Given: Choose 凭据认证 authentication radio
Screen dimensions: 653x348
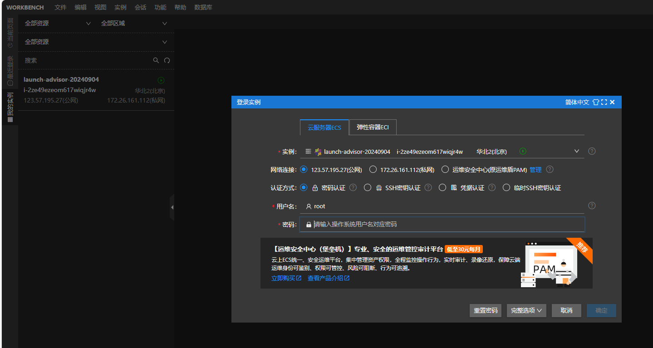Looking at the screenshot, I should [442, 187].
